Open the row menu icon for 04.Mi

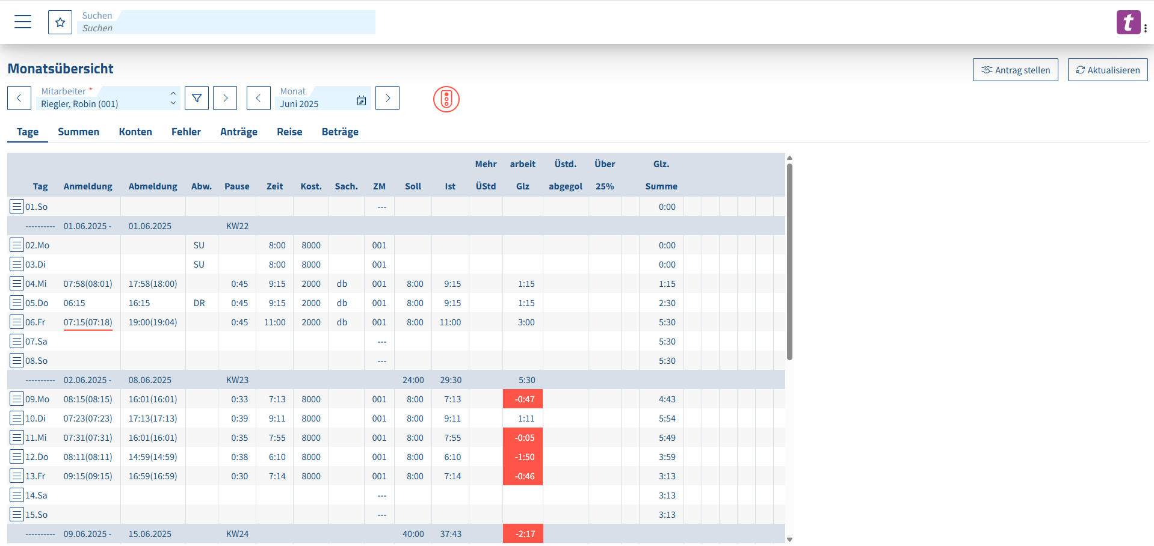17,283
